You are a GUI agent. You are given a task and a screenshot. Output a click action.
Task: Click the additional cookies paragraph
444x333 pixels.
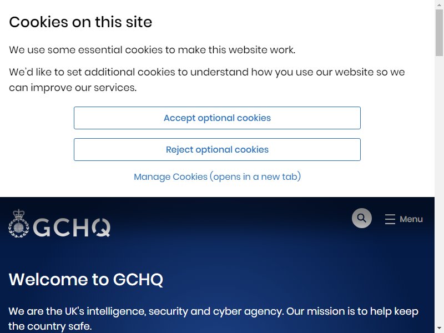coord(206,79)
